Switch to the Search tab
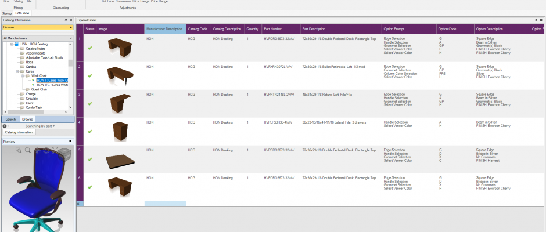The image size is (546, 232). [11, 119]
